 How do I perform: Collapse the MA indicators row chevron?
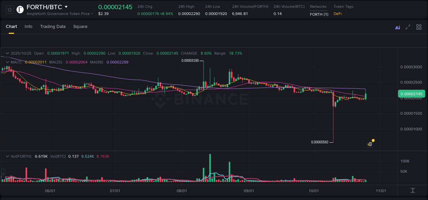(x=7, y=62)
